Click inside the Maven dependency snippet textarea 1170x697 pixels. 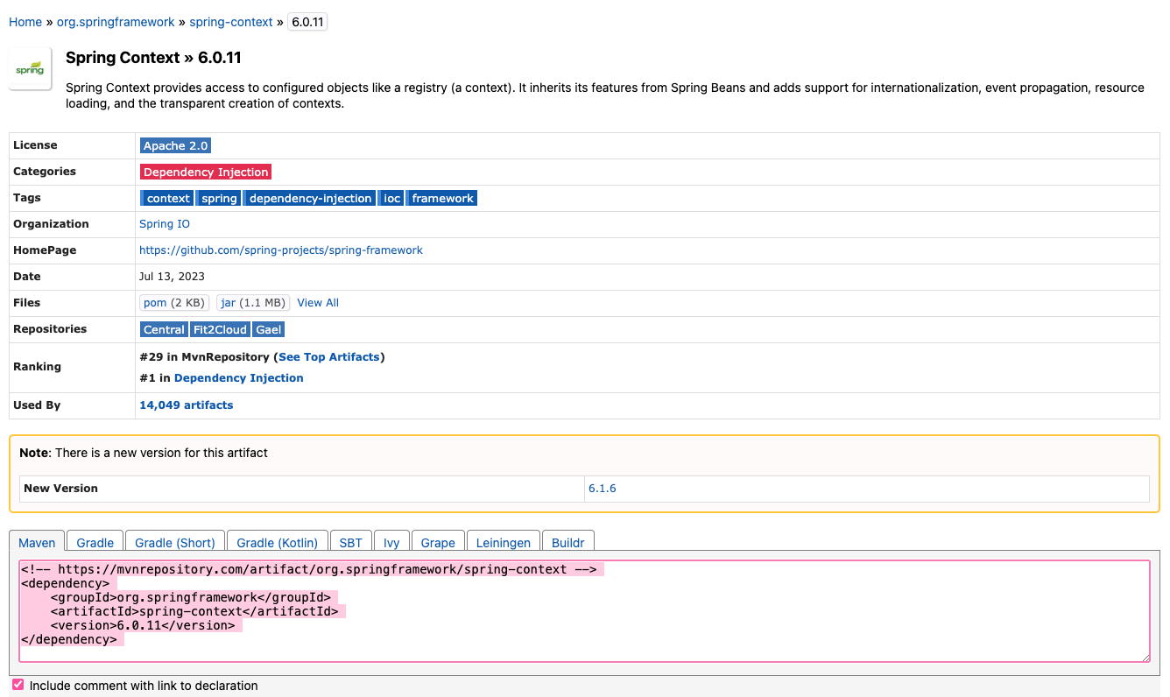click(x=585, y=611)
